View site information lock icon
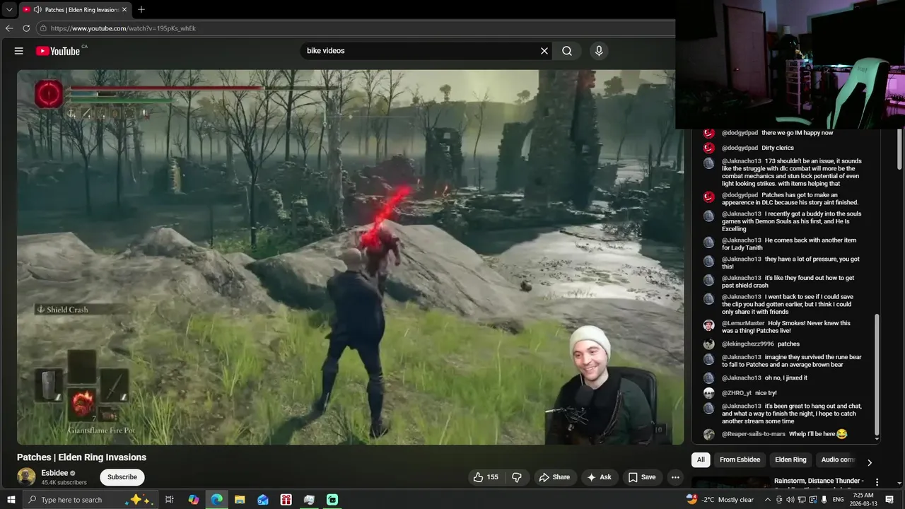The height and width of the screenshot is (509, 905). tap(43, 28)
